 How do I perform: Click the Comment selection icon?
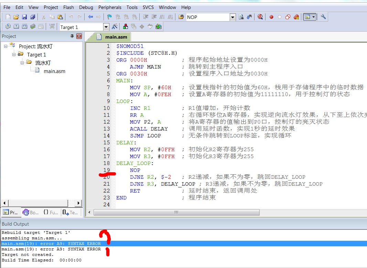tap(162, 17)
